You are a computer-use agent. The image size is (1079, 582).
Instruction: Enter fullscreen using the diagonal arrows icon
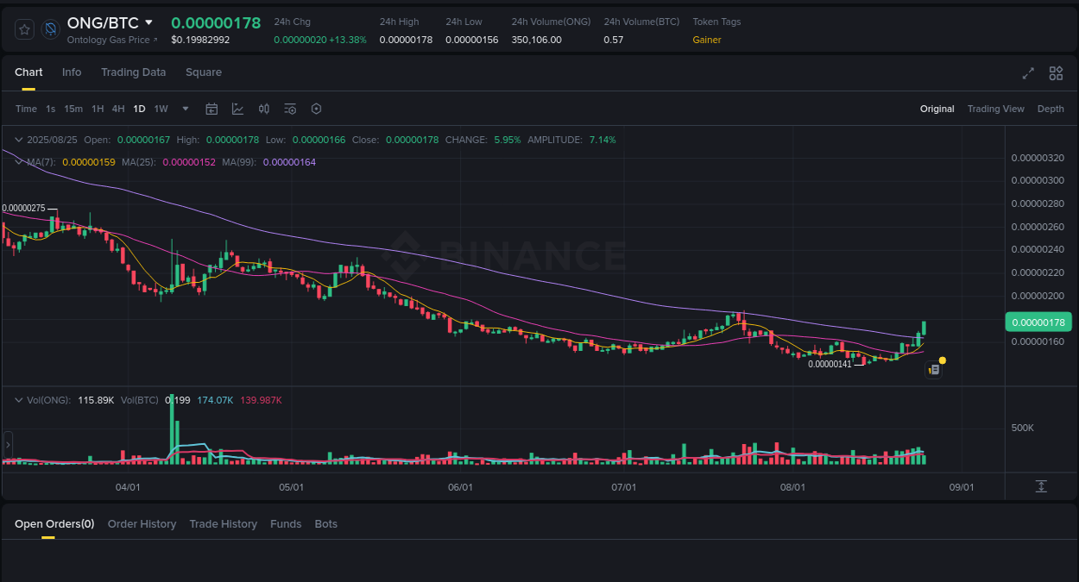(x=1028, y=73)
